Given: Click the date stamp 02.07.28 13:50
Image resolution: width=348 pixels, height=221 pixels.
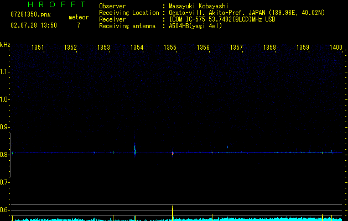Looking at the screenshot, I should (34, 25).
